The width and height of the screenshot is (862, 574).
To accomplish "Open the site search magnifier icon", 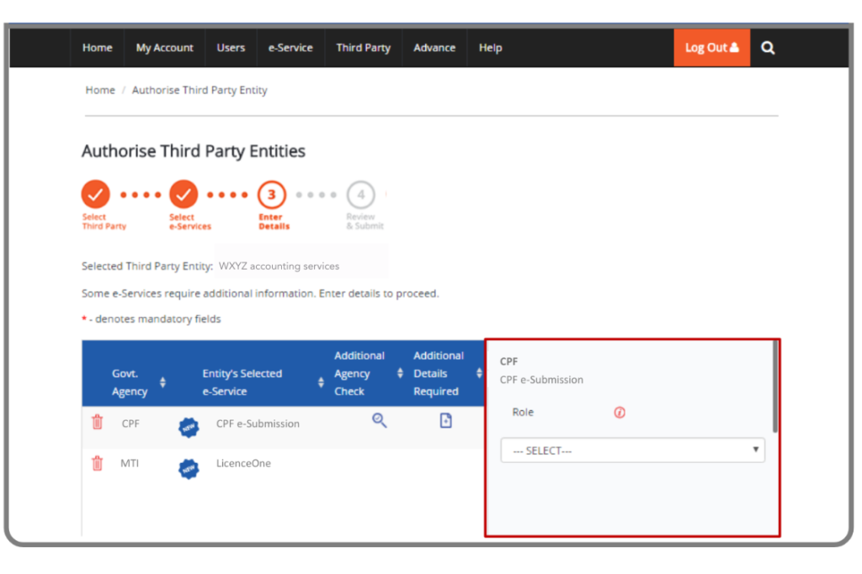I will click(x=767, y=48).
